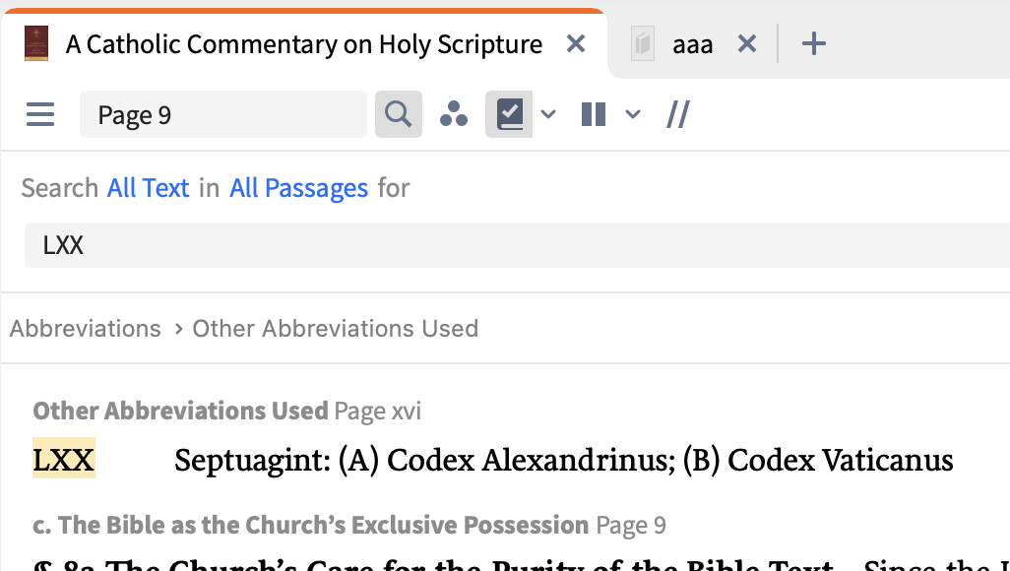This screenshot has height=571, width=1010.
Task: Click the parallel resources slashes icon
Action: pyautogui.click(x=677, y=115)
